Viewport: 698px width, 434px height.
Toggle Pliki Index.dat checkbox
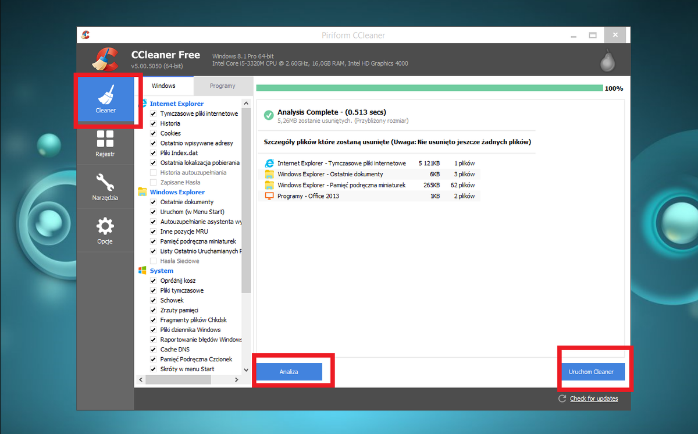pos(154,153)
